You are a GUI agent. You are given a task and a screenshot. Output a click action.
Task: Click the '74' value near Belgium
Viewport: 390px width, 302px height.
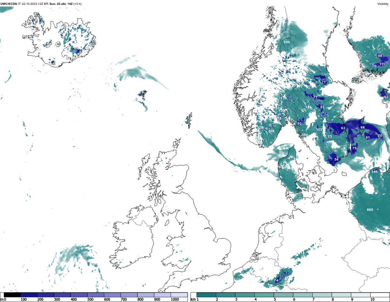click(276, 280)
